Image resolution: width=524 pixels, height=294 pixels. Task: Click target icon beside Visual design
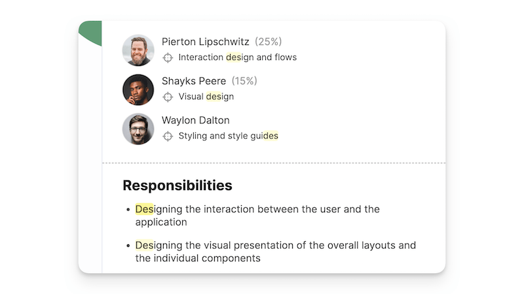[x=168, y=97]
